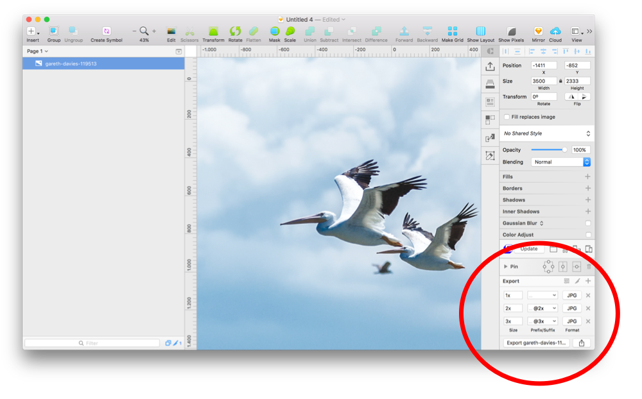This screenshot has width=642, height=399.
Task: Zoom in with the plus icon
Action: point(154,31)
